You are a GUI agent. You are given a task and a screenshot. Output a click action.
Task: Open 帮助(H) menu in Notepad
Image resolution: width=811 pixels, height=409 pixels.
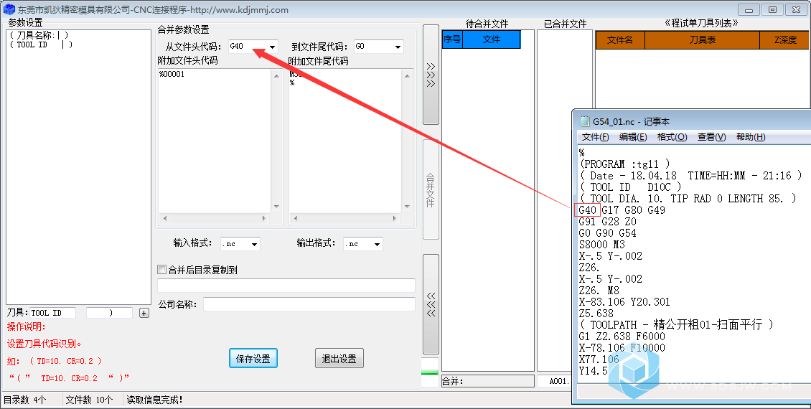[751, 136]
